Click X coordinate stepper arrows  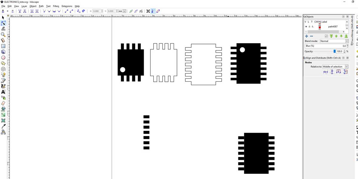(102, 11)
